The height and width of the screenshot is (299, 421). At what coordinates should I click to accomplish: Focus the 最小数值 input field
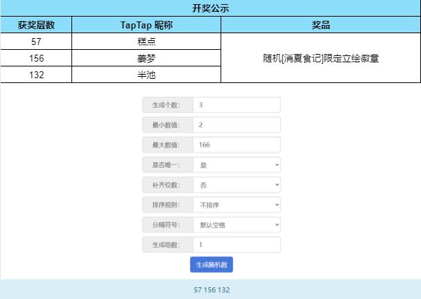(237, 125)
